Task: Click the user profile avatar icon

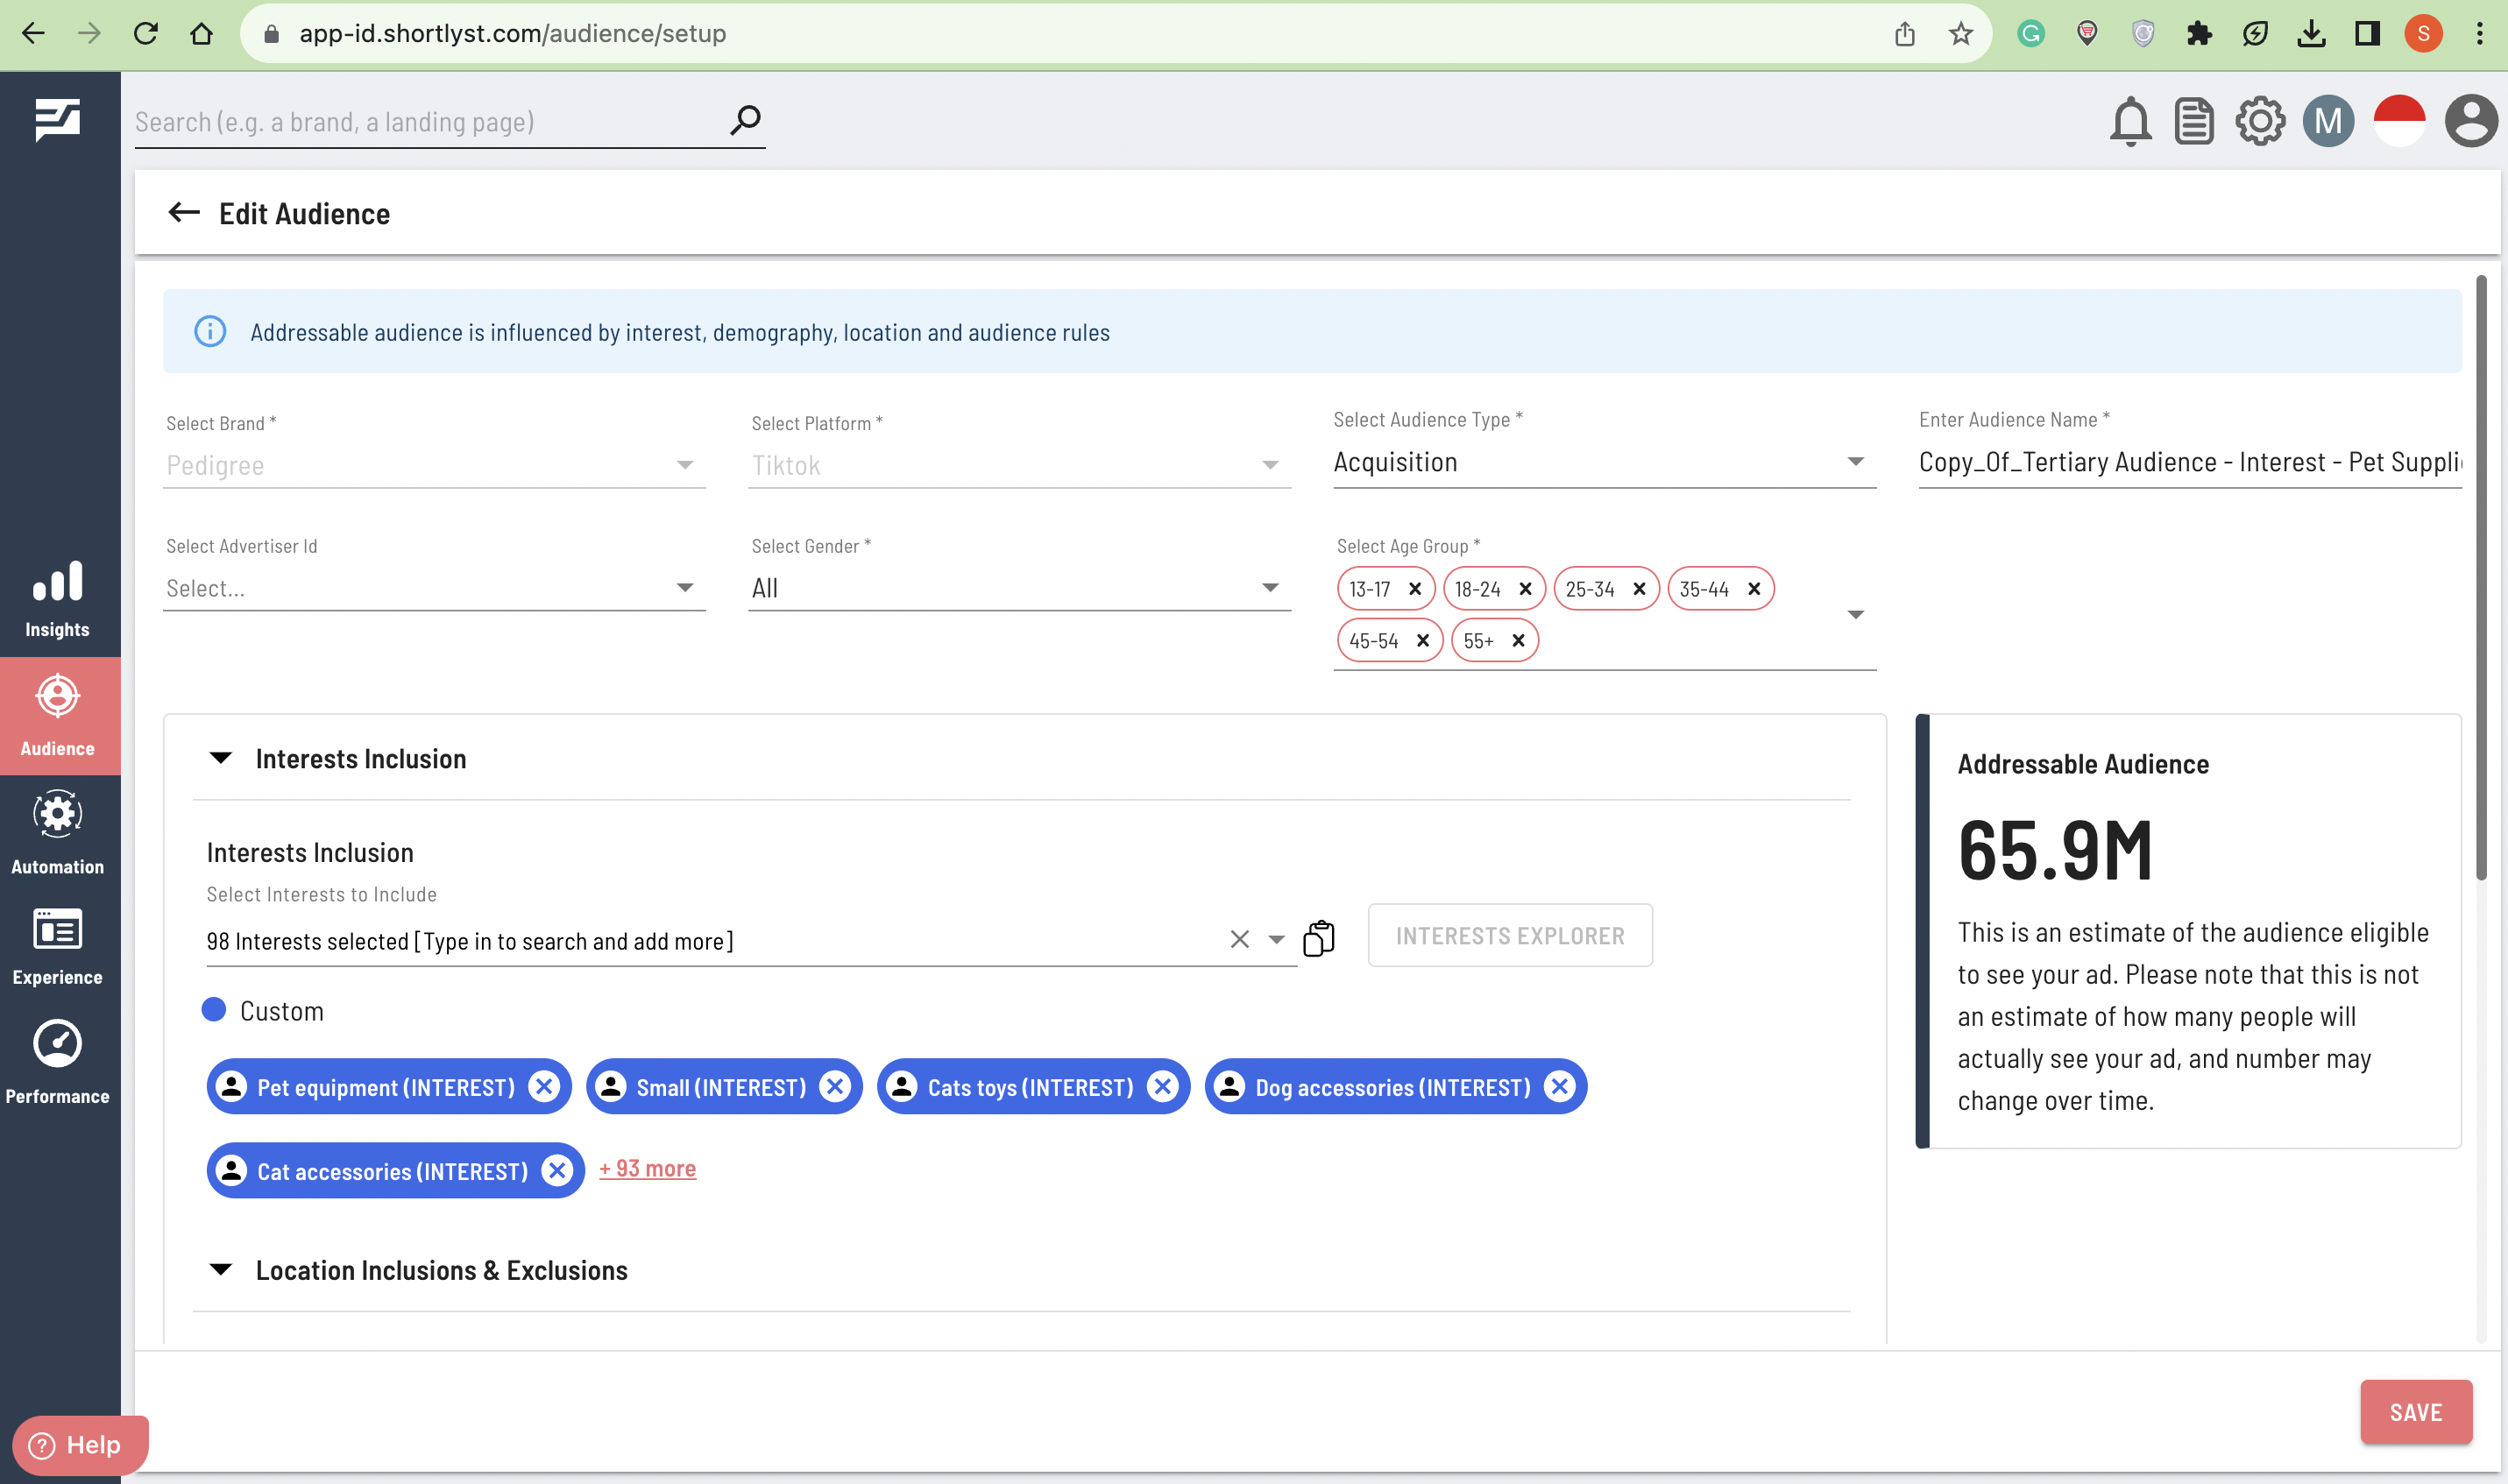Action: [x=2470, y=122]
